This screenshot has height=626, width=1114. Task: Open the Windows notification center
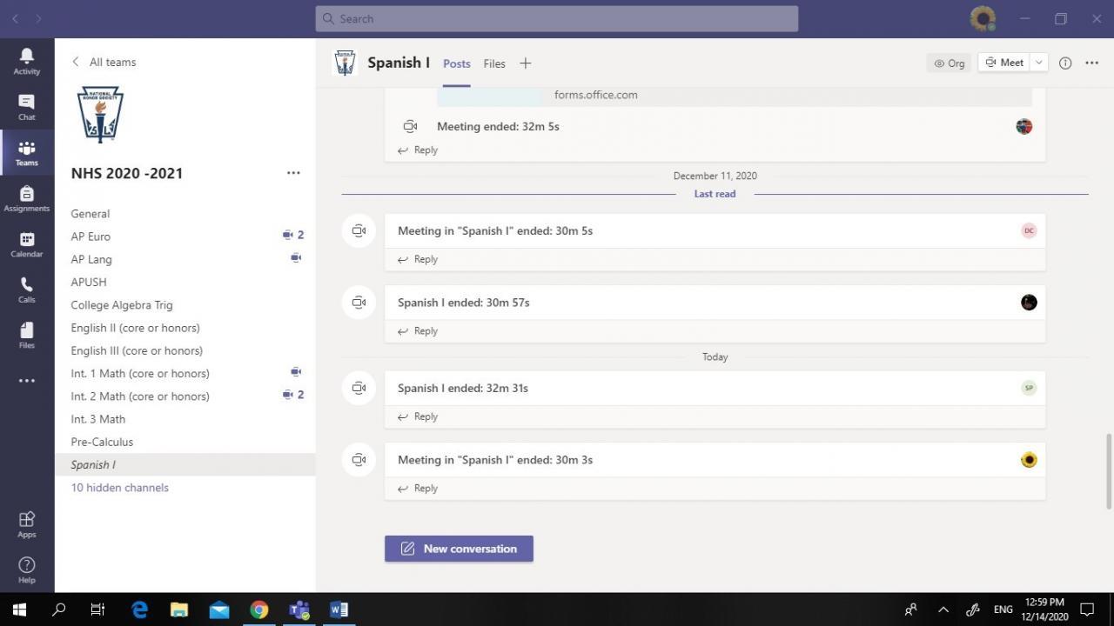click(1087, 609)
